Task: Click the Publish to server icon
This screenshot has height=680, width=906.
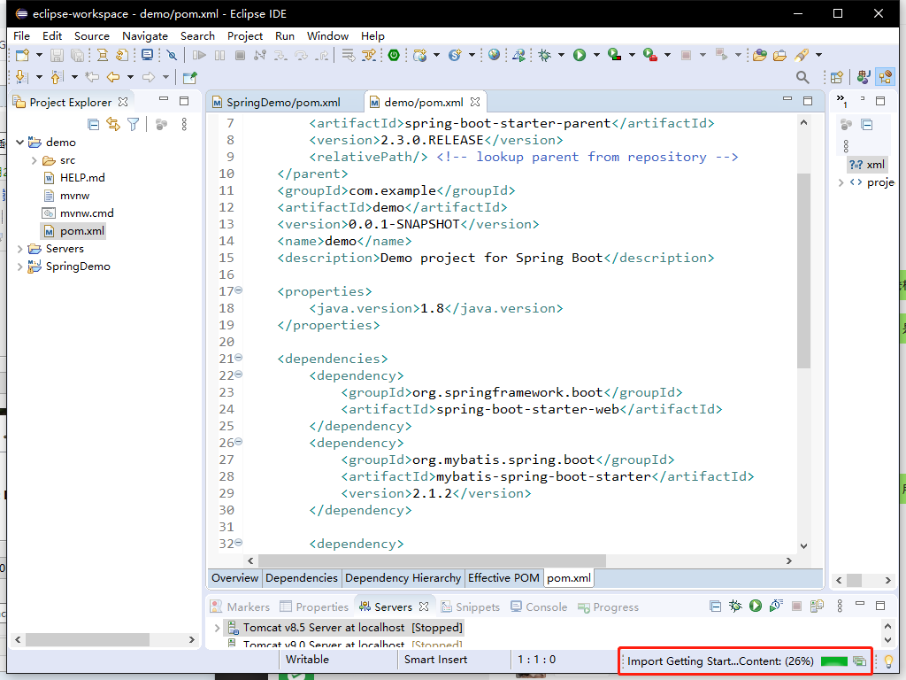Action: tap(817, 606)
